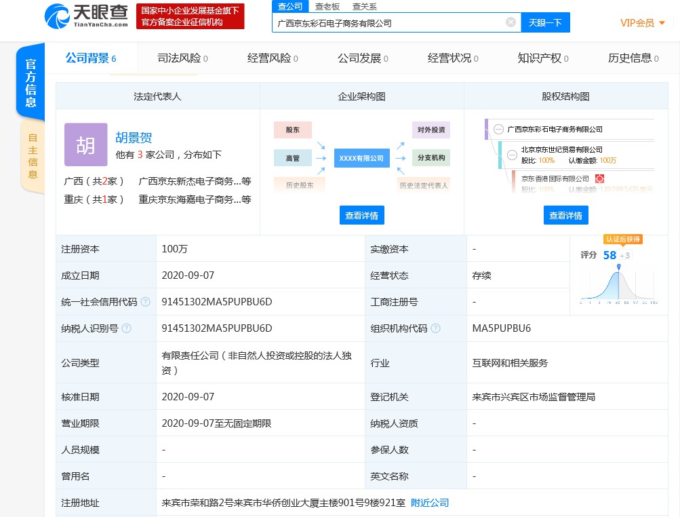Click the red 官方备案企业征信机构 banner
Screen dimensions: 680x517
coord(191,16)
